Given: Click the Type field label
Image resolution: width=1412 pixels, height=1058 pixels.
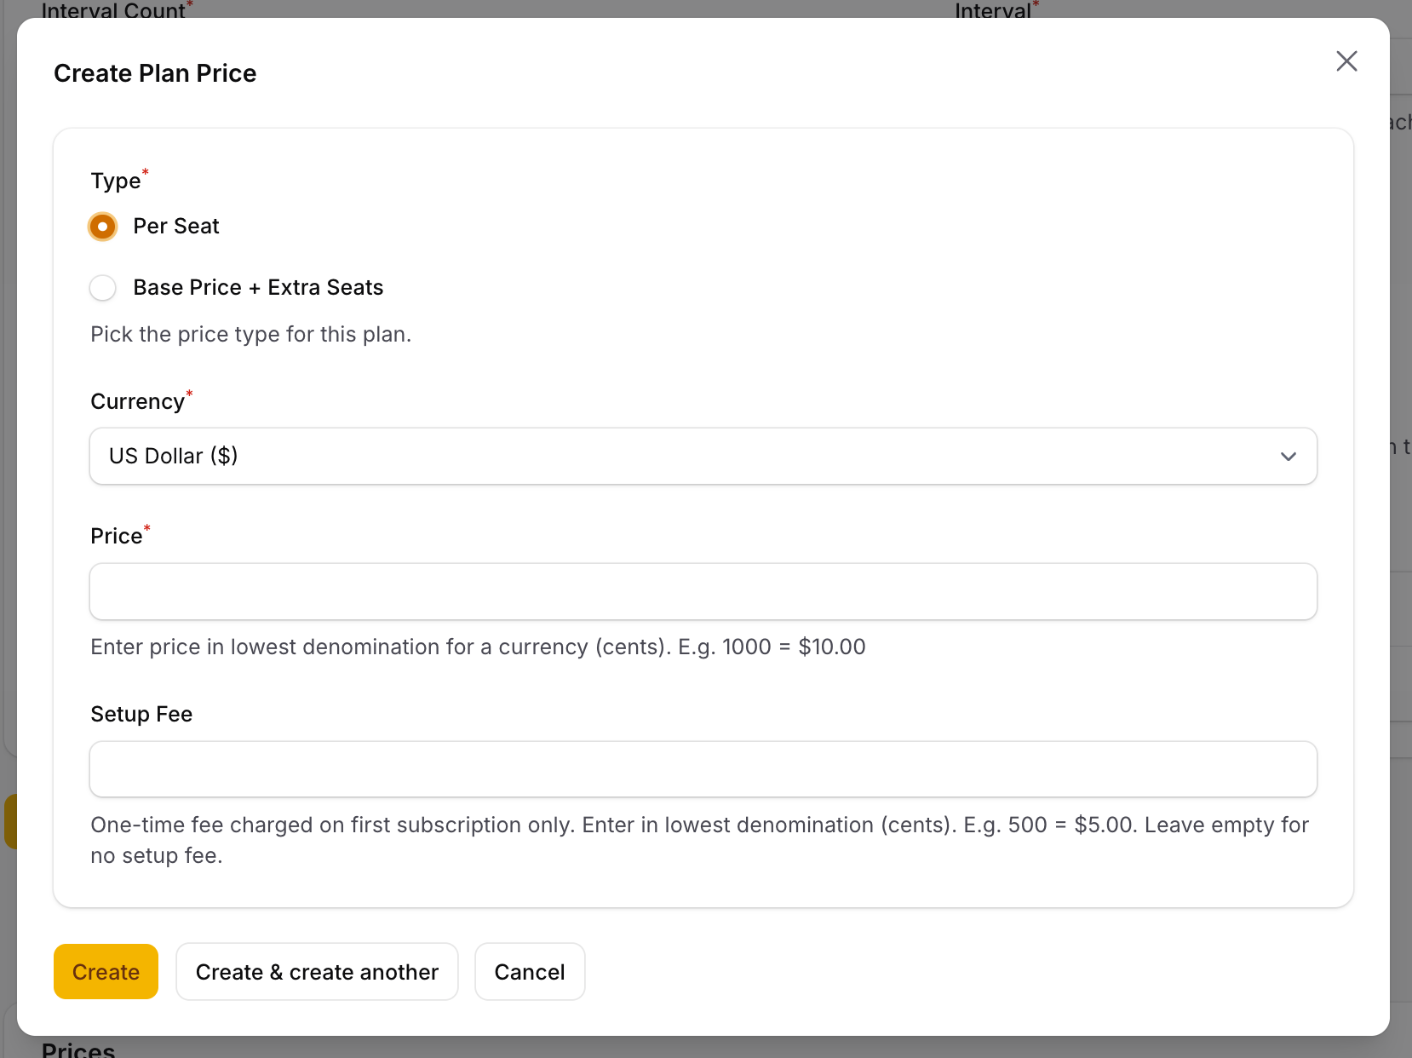Looking at the screenshot, I should coord(116,181).
